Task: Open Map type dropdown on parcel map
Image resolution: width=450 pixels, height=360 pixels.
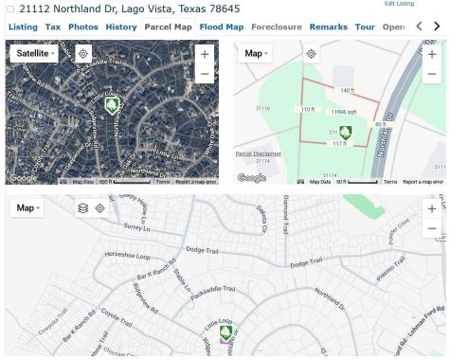Action: [256, 53]
